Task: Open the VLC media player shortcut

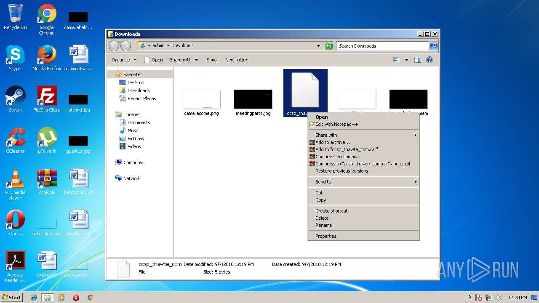Action: pyautogui.click(x=15, y=184)
